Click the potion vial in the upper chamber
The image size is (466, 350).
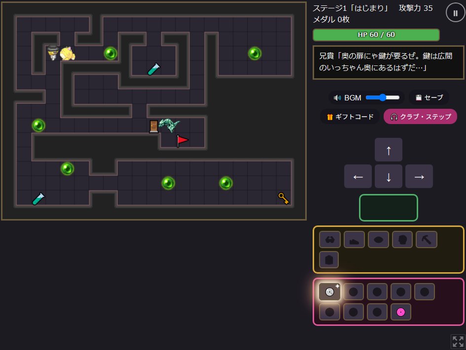(x=154, y=69)
